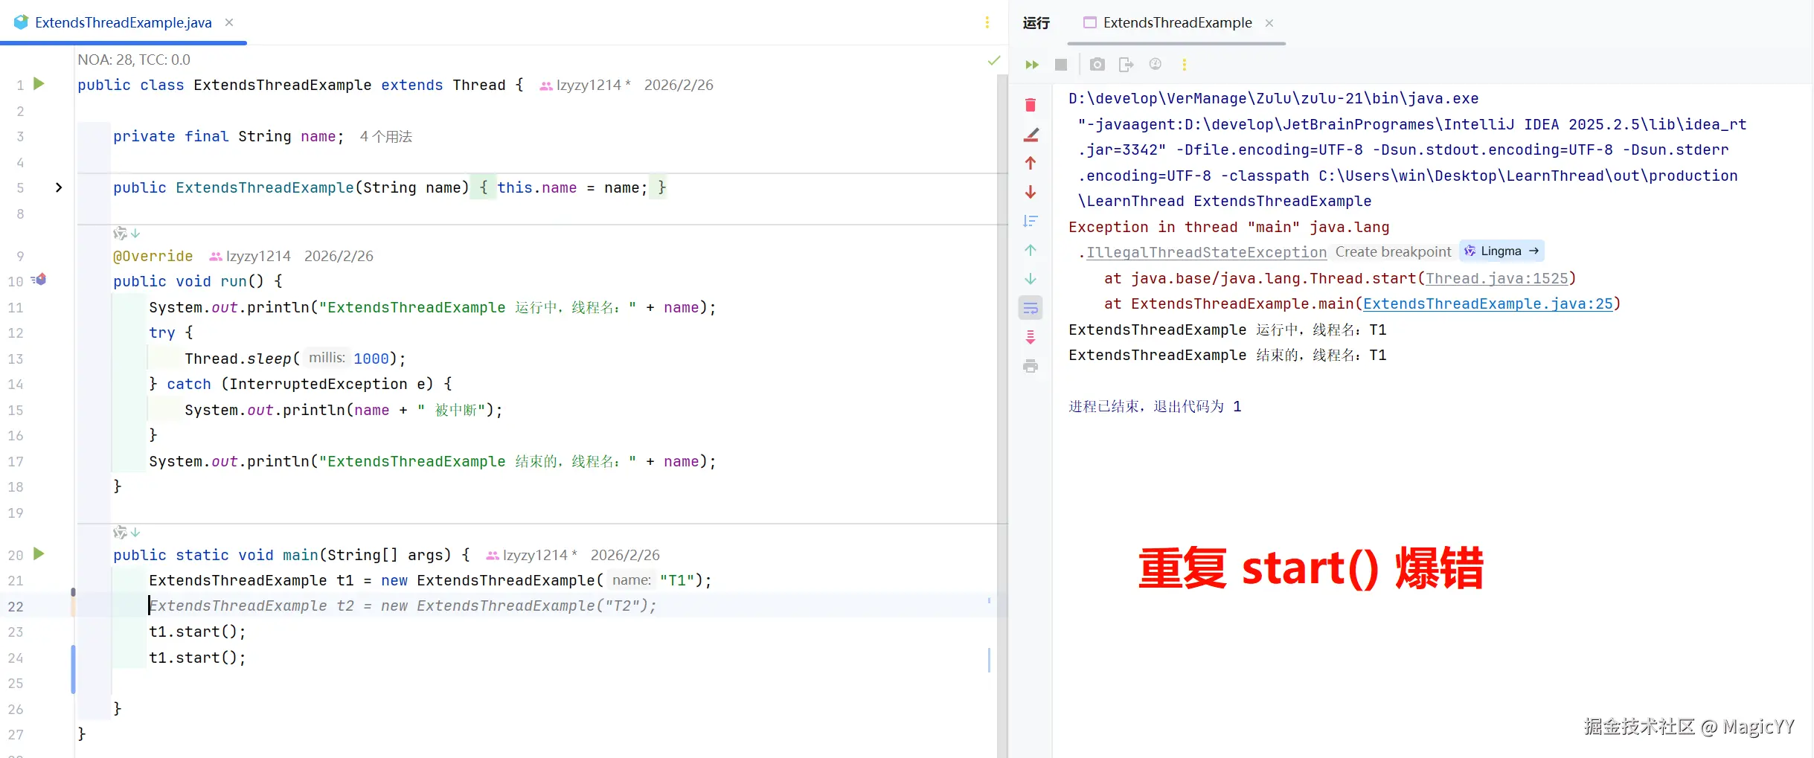Click red up arrow in console sidebar
Screen dimensions: 1814x758
(x=1031, y=163)
